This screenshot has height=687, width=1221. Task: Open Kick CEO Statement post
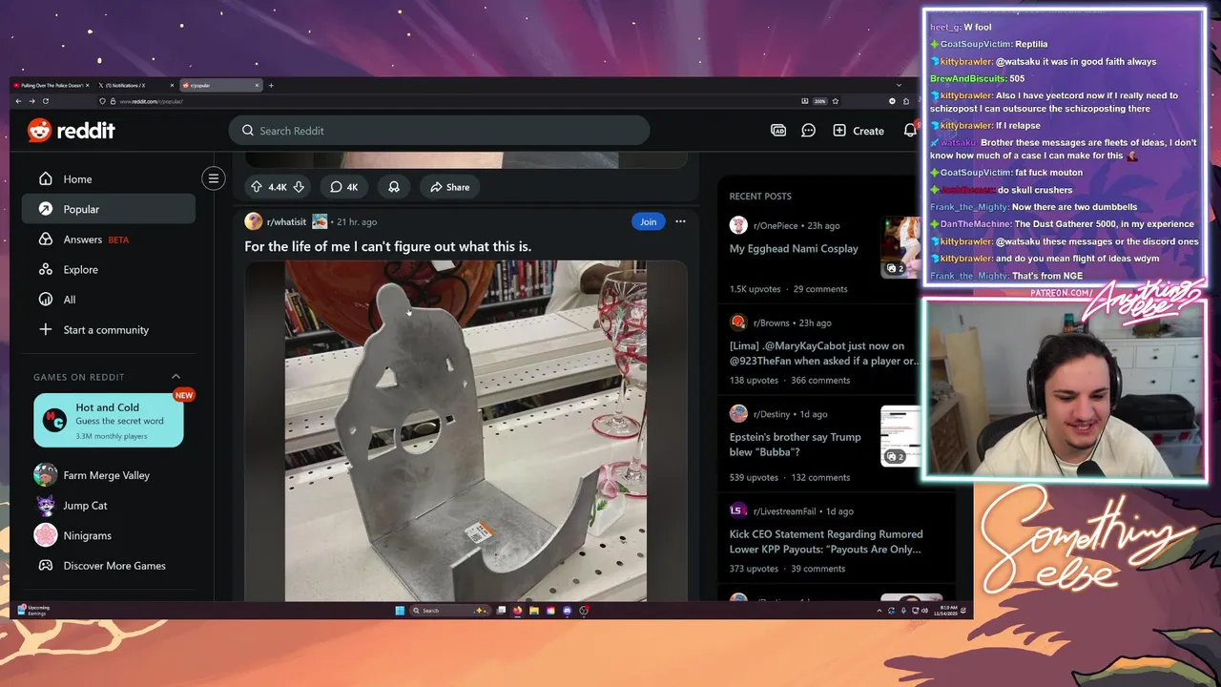tap(826, 542)
